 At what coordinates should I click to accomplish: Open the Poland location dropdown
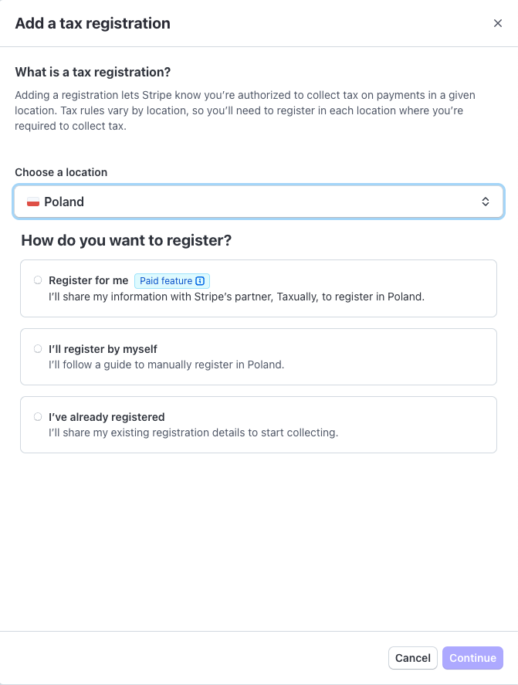[x=259, y=202]
